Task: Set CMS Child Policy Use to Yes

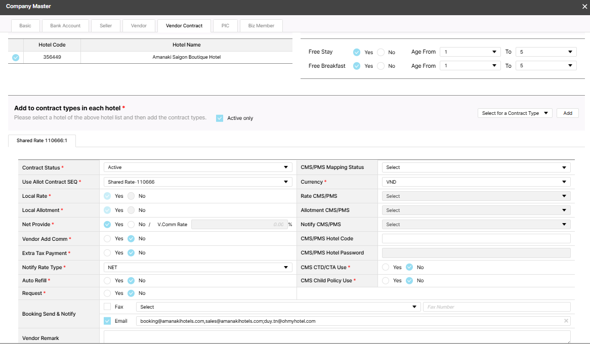Action: pos(386,280)
